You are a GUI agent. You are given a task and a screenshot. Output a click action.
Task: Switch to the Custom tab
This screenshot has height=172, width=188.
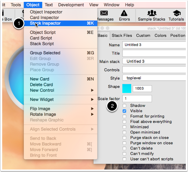click(x=143, y=36)
